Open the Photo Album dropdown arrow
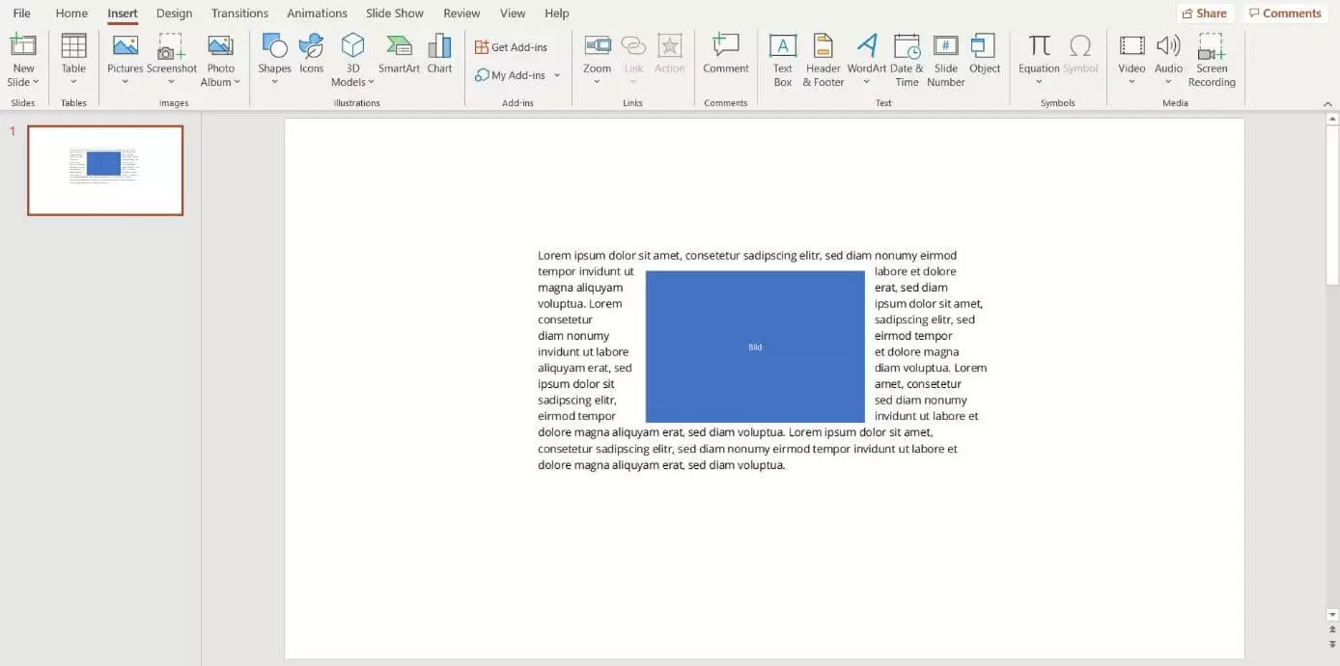Image resolution: width=1340 pixels, height=666 pixels. pos(237,82)
